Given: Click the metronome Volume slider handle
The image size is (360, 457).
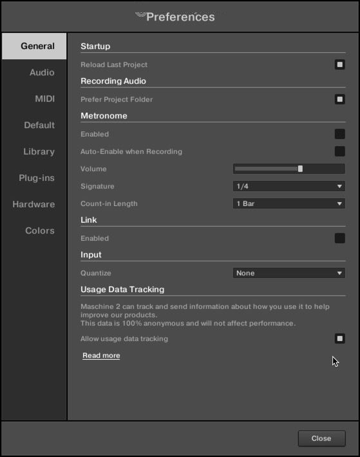Looking at the screenshot, I should click(x=300, y=169).
